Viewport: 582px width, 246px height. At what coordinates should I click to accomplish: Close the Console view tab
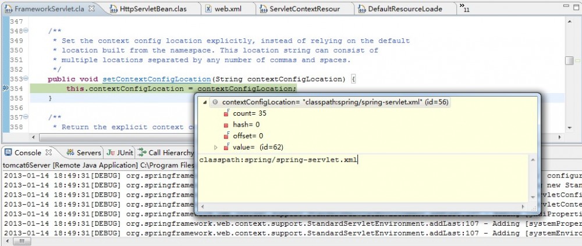[48, 152]
